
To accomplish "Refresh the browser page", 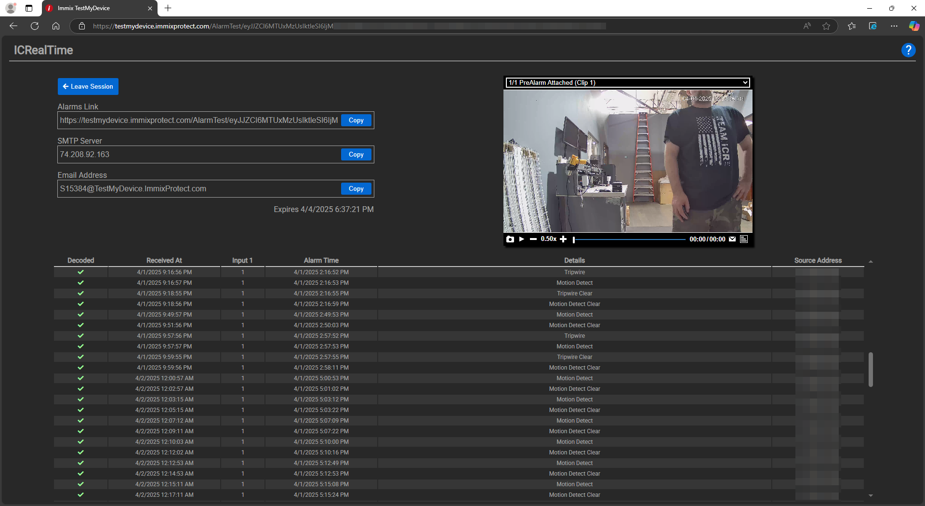I will point(35,26).
